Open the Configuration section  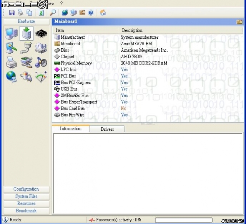[x=27, y=189]
